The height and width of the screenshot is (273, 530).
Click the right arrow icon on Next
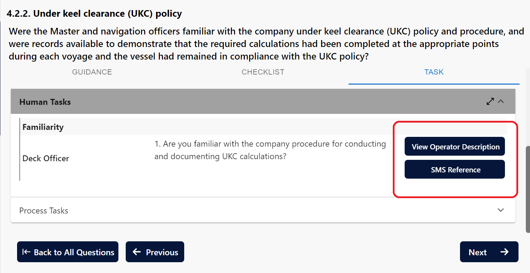pos(504,252)
